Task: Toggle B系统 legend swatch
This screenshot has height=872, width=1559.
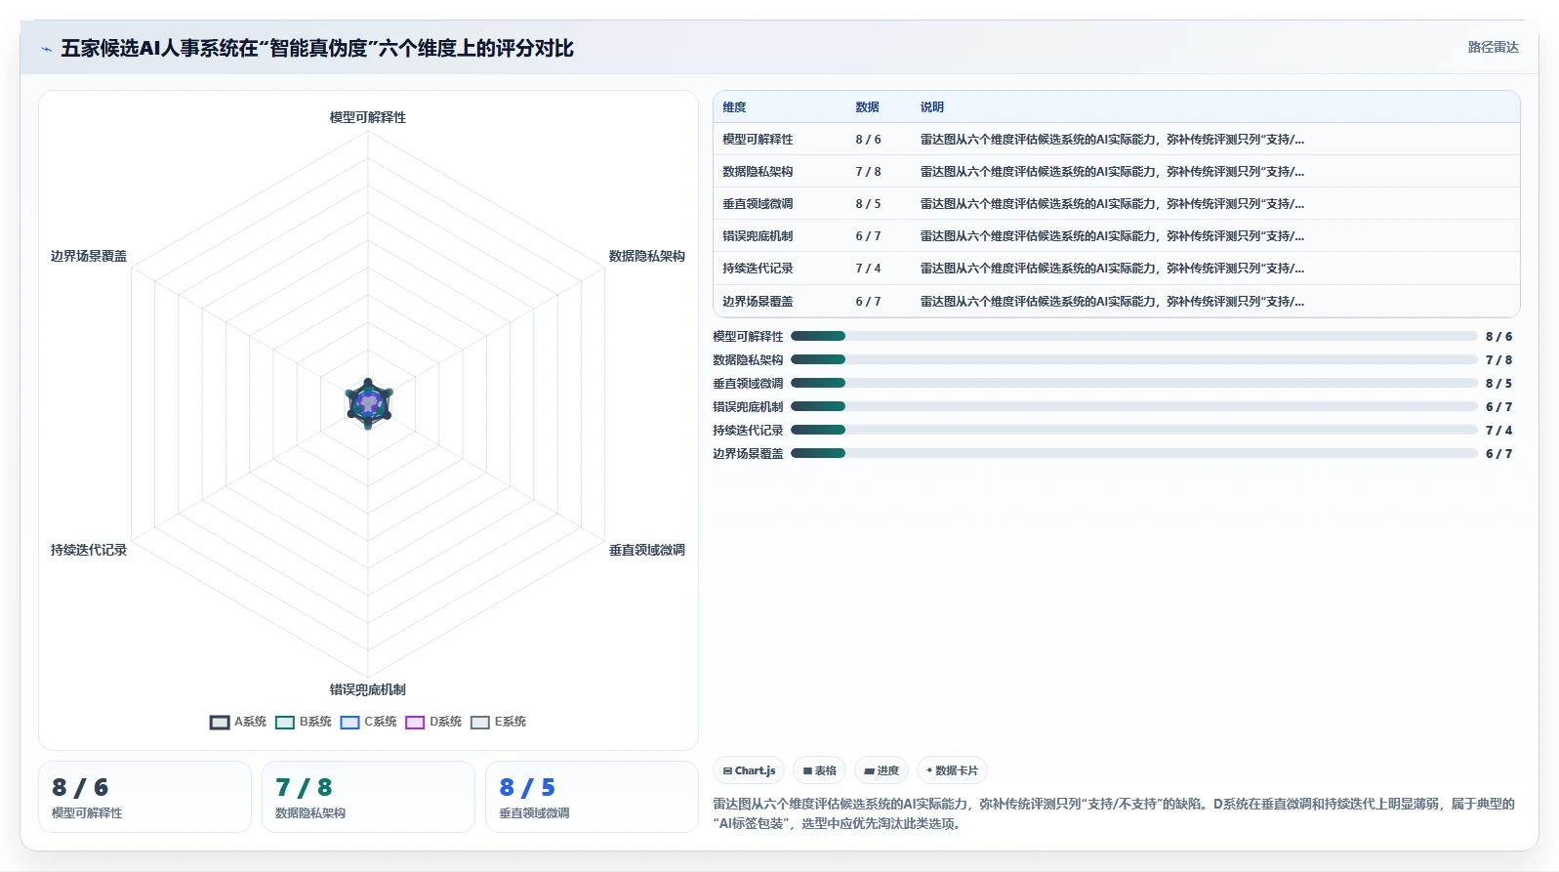Action: click(285, 723)
